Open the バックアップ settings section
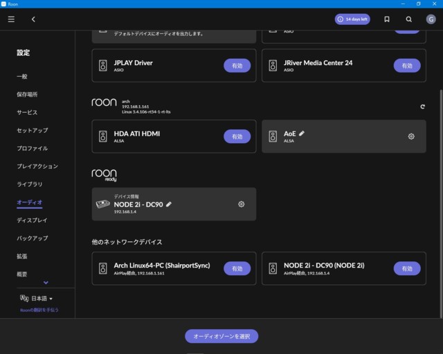Viewport: 443px width, 354px height. pos(33,238)
